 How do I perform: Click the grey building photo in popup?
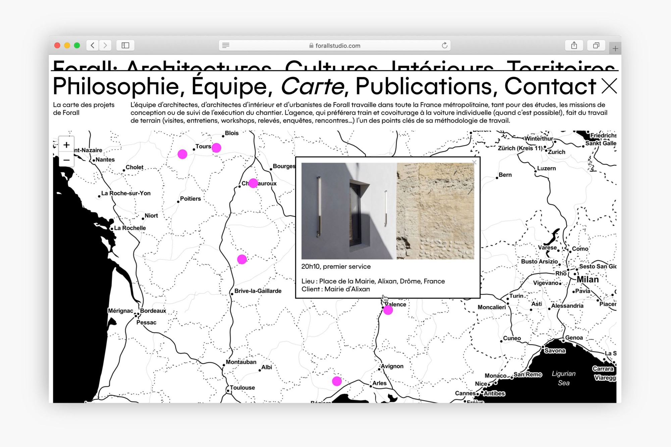click(x=348, y=211)
